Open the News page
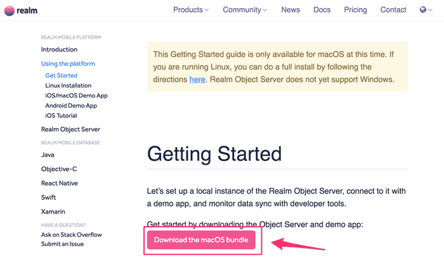The height and width of the screenshot is (280, 444). [x=291, y=10]
